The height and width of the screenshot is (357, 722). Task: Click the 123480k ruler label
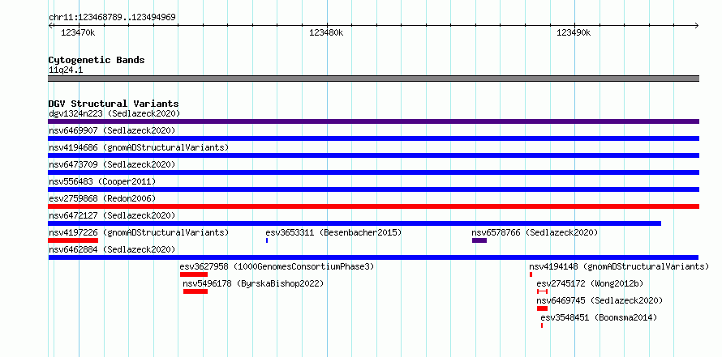click(326, 32)
